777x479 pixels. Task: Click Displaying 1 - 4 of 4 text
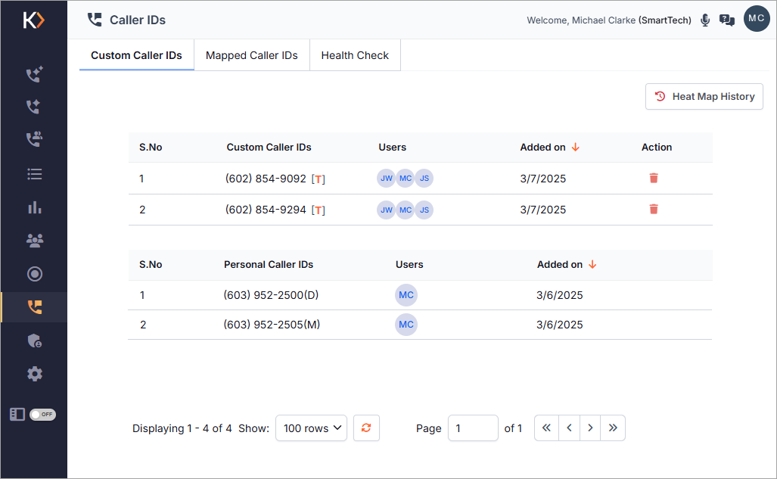tap(182, 428)
